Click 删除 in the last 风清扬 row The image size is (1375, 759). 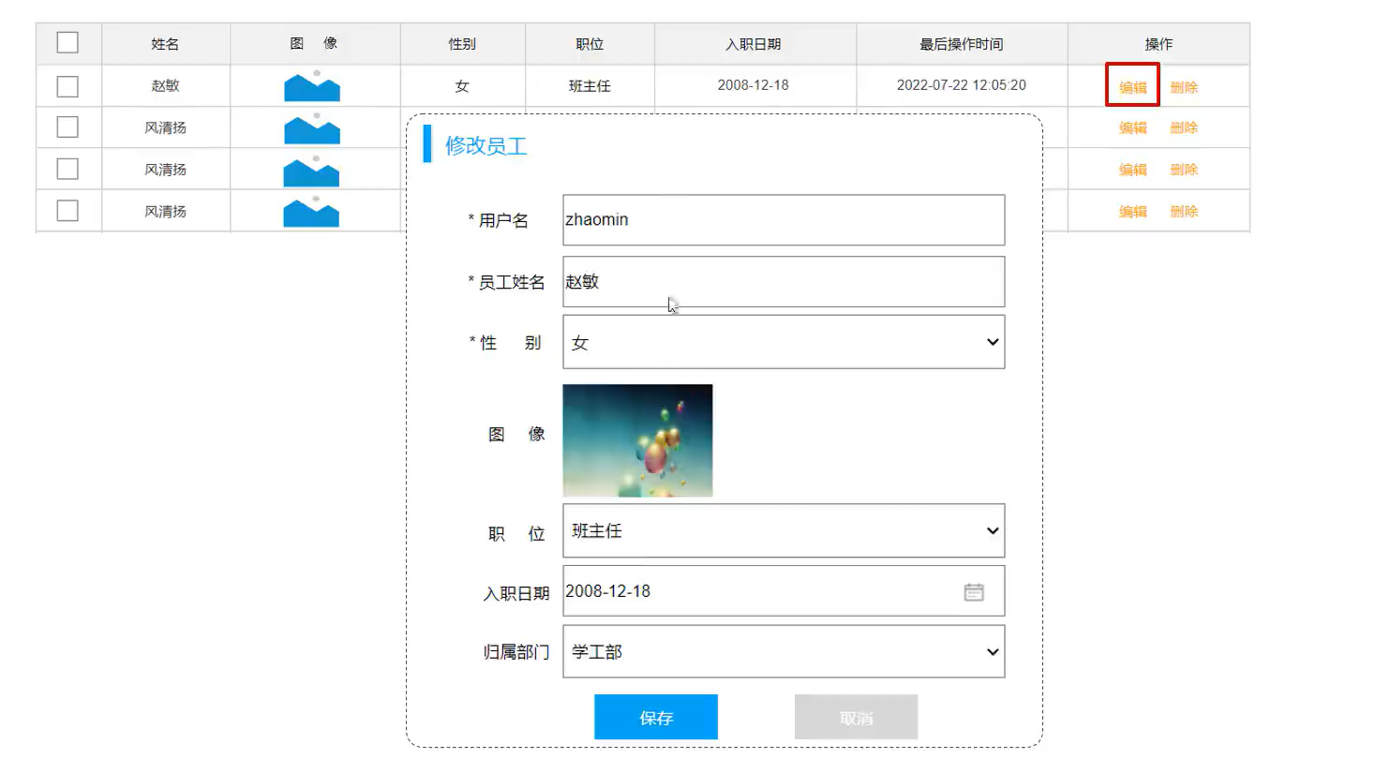(1184, 212)
